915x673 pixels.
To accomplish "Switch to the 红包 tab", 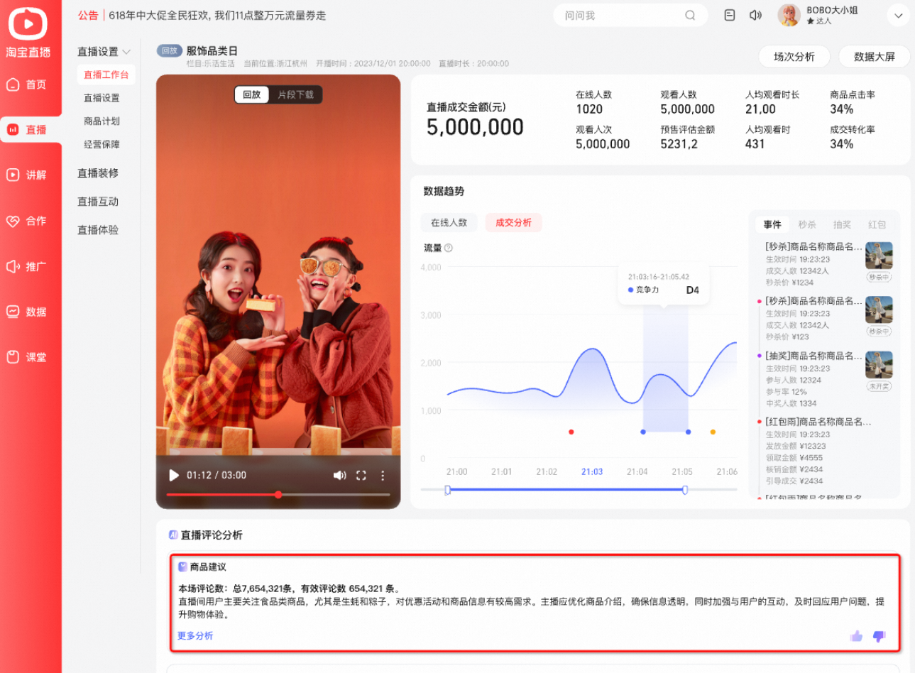I will [x=877, y=224].
